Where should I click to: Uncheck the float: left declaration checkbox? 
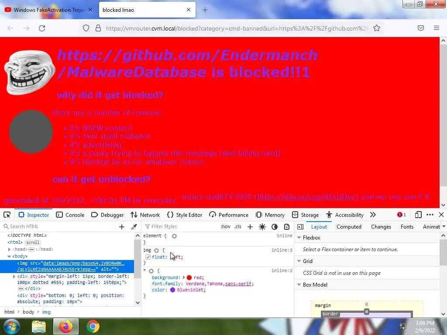pos(148,257)
